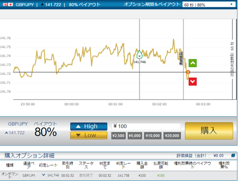Click the 141.746 contract rate cell
The image size is (238, 181).
pyautogui.click(x=53, y=175)
